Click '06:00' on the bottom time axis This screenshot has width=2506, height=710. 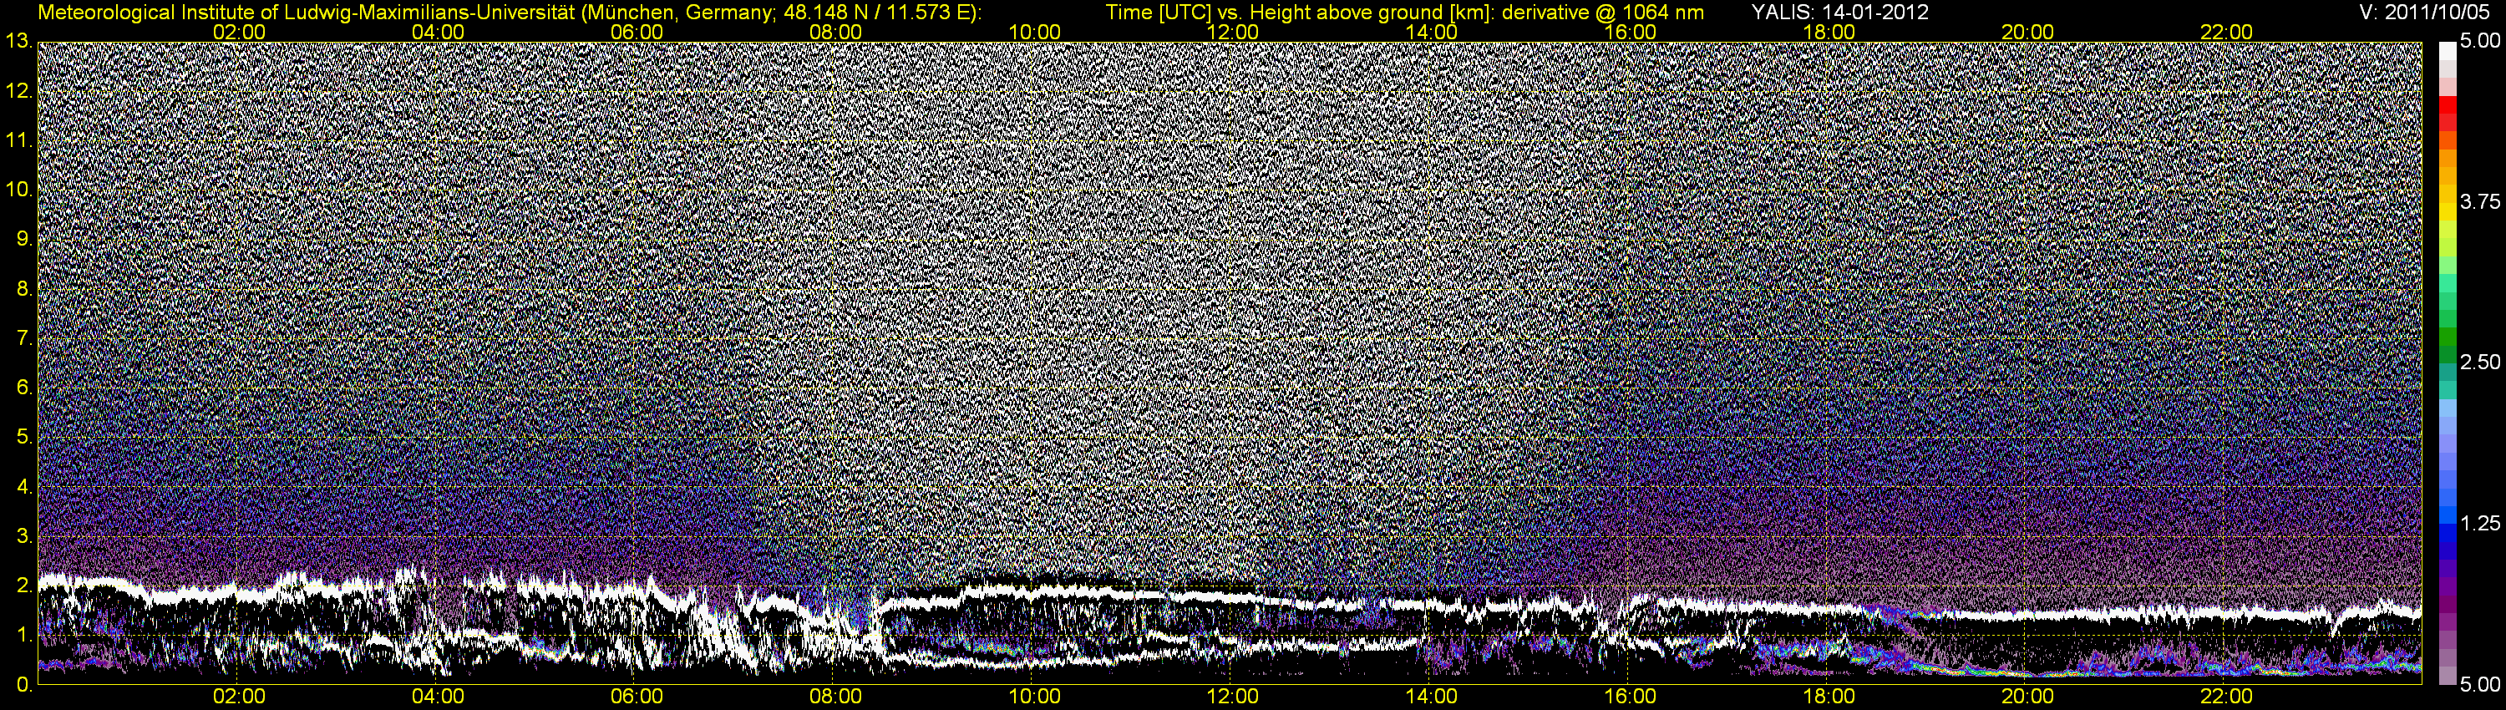point(637,697)
